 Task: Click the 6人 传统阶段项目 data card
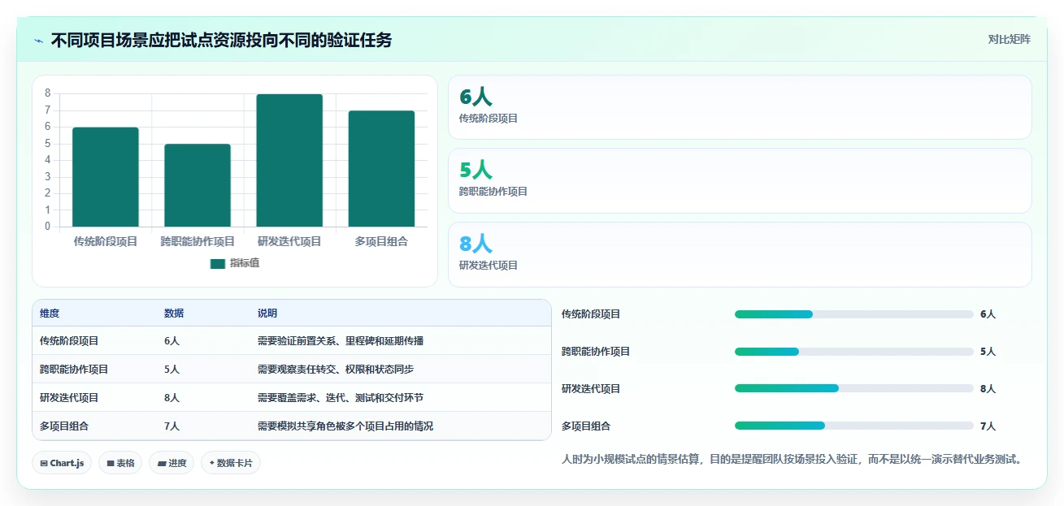coord(740,107)
